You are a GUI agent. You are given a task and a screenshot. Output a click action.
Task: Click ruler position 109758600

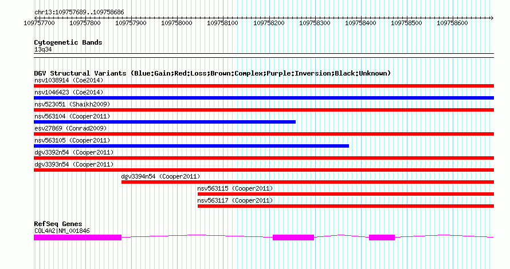[x=452, y=23]
